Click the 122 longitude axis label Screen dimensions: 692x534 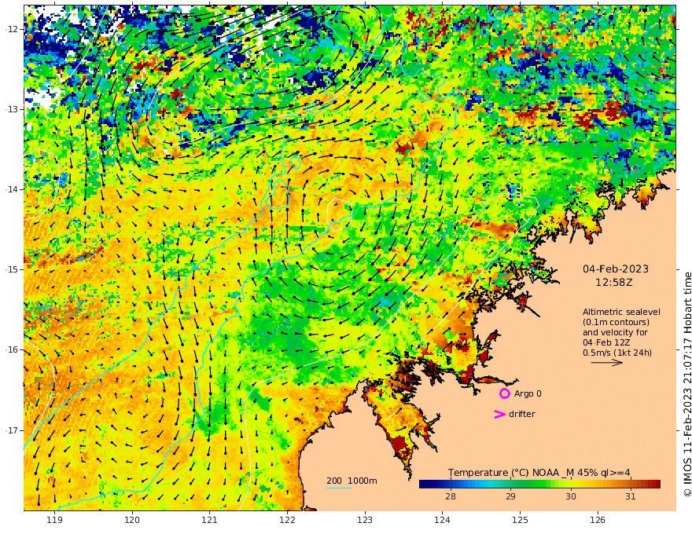click(287, 520)
